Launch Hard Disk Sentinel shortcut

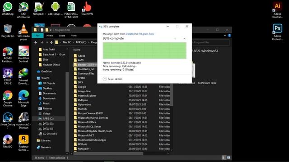coord(23,54)
